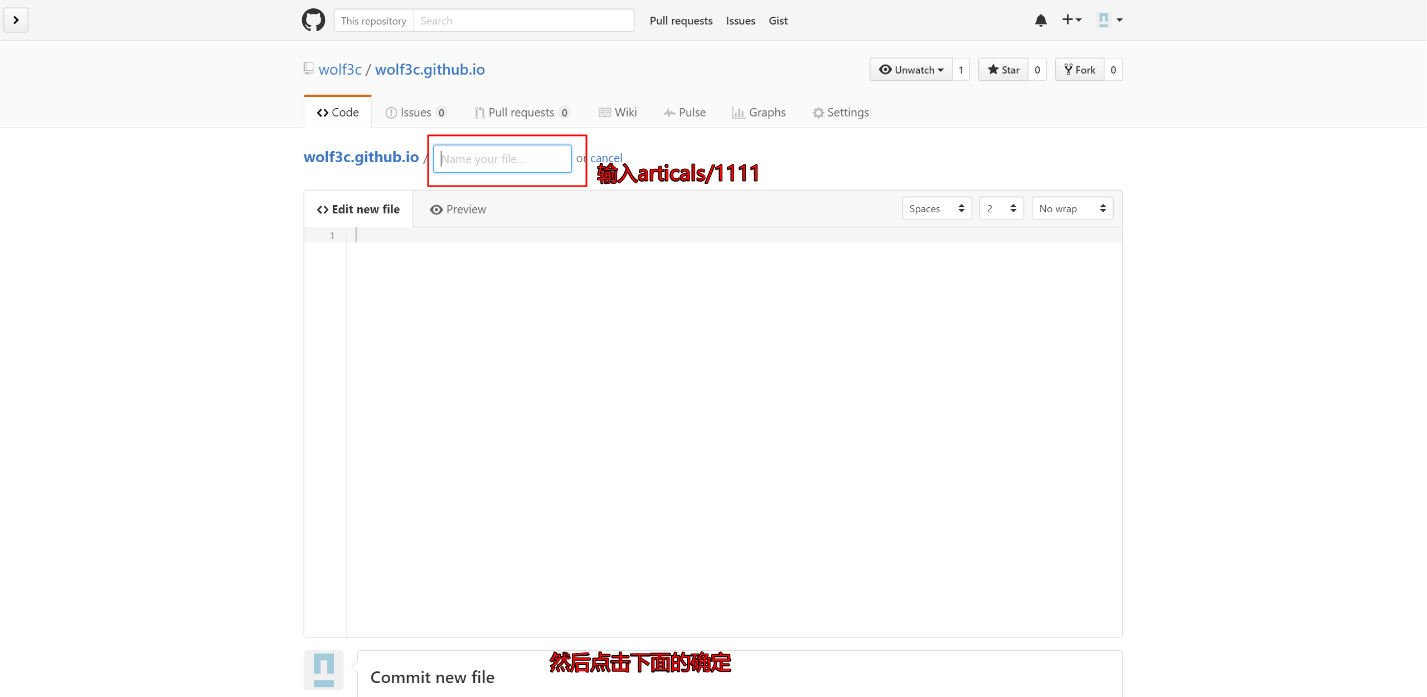Click the GitHub Octocat logo
The width and height of the screenshot is (1427, 697).
(313, 21)
